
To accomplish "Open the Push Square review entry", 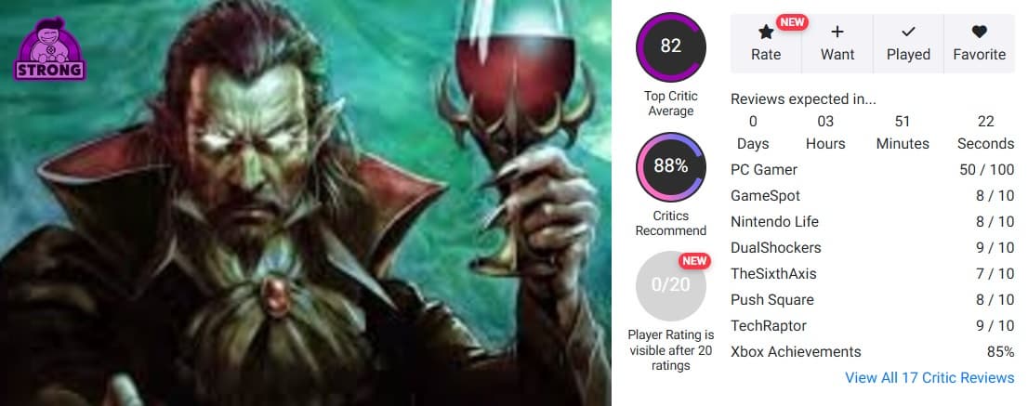I will click(873, 300).
